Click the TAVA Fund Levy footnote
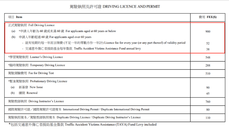This screenshot has height=130, width=229. click(x=82, y=125)
